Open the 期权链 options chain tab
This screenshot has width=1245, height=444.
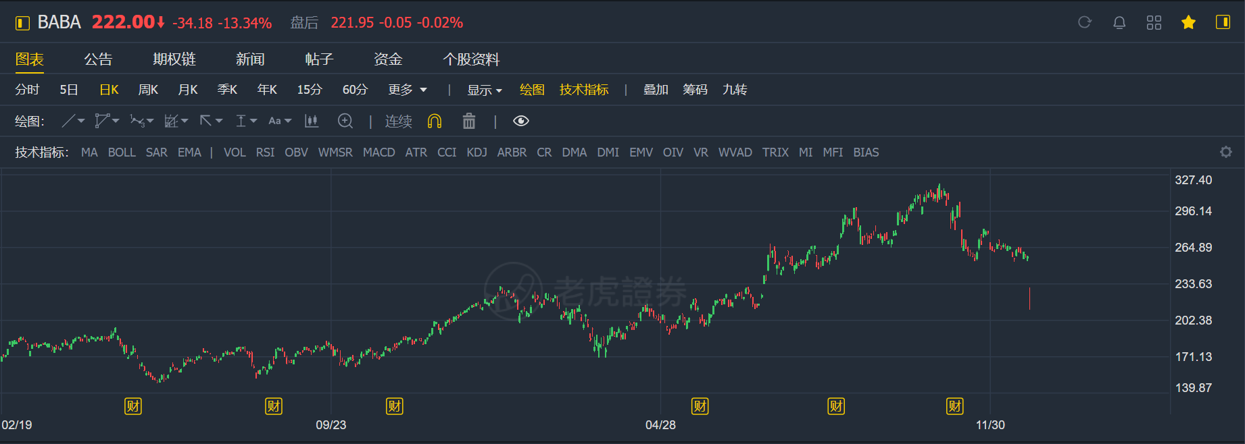(x=174, y=59)
